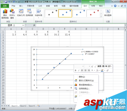Click shape outline pen icon

(x=102, y=70)
